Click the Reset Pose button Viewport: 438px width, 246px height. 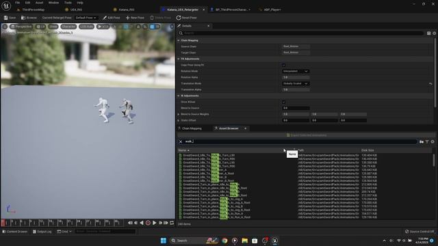186,18
